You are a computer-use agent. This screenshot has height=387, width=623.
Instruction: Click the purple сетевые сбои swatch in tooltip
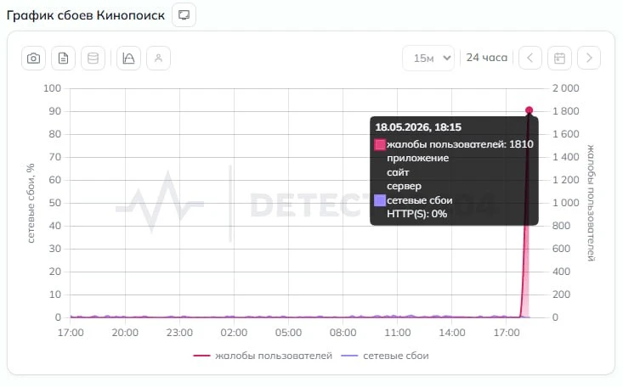[x=380, y=200]
